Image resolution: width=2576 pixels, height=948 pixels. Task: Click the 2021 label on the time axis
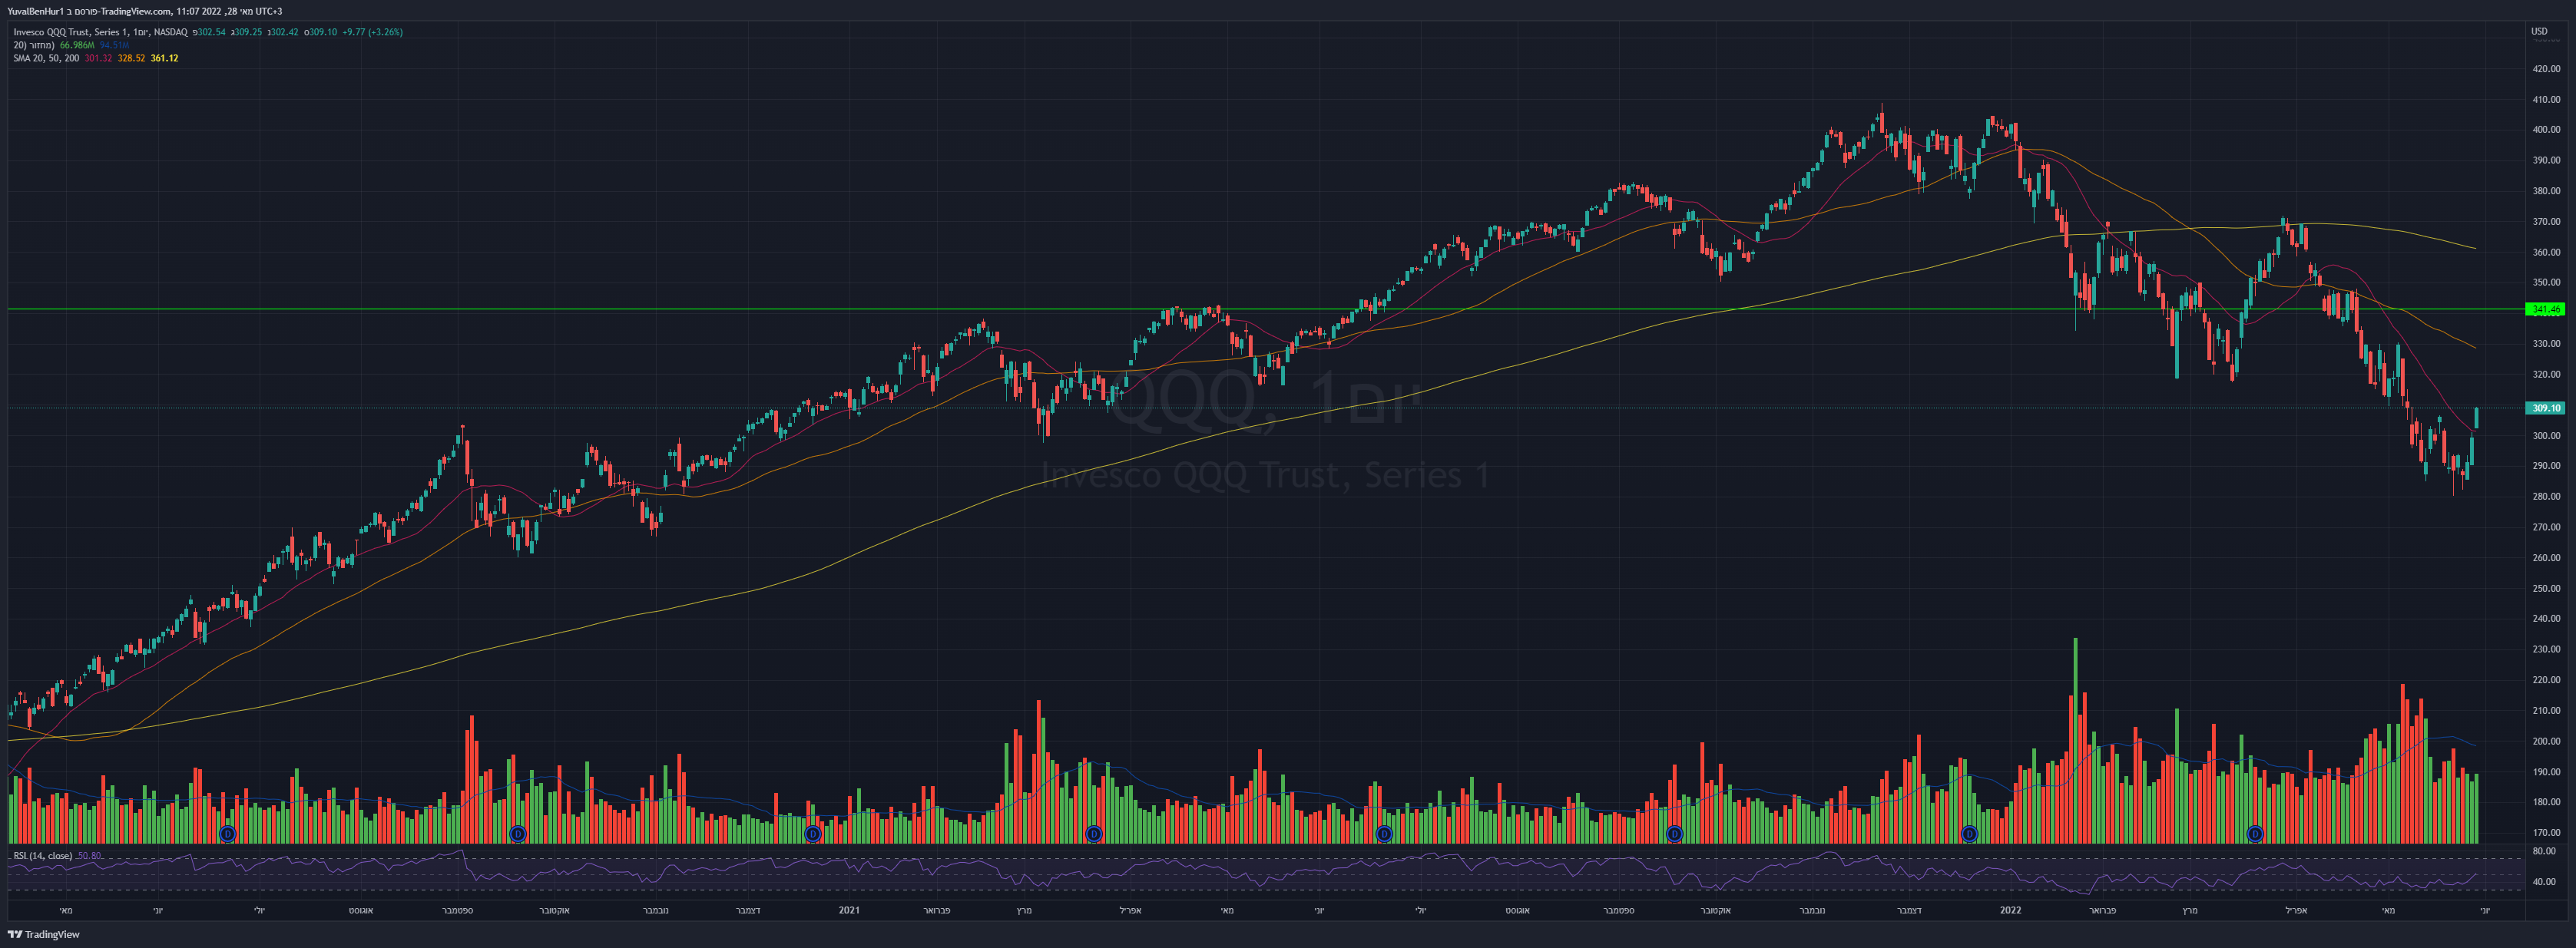[849, 910]
